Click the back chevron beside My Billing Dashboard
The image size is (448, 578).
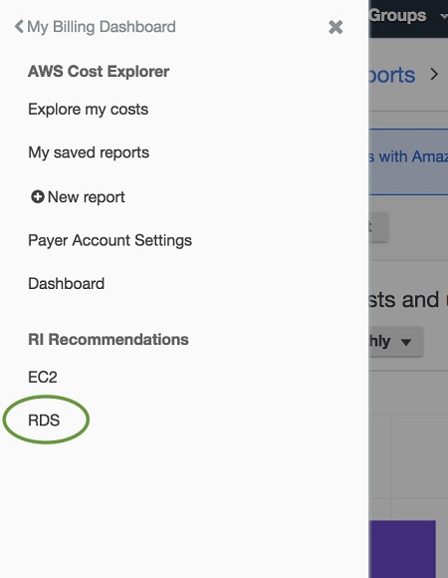[x=19, y=27]
